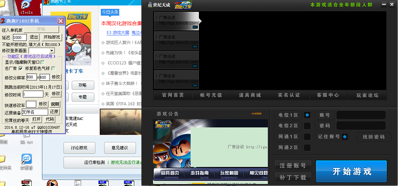
Task: Click 开始游戏 in the P1602单机 tool
Action: pos(52,37)
